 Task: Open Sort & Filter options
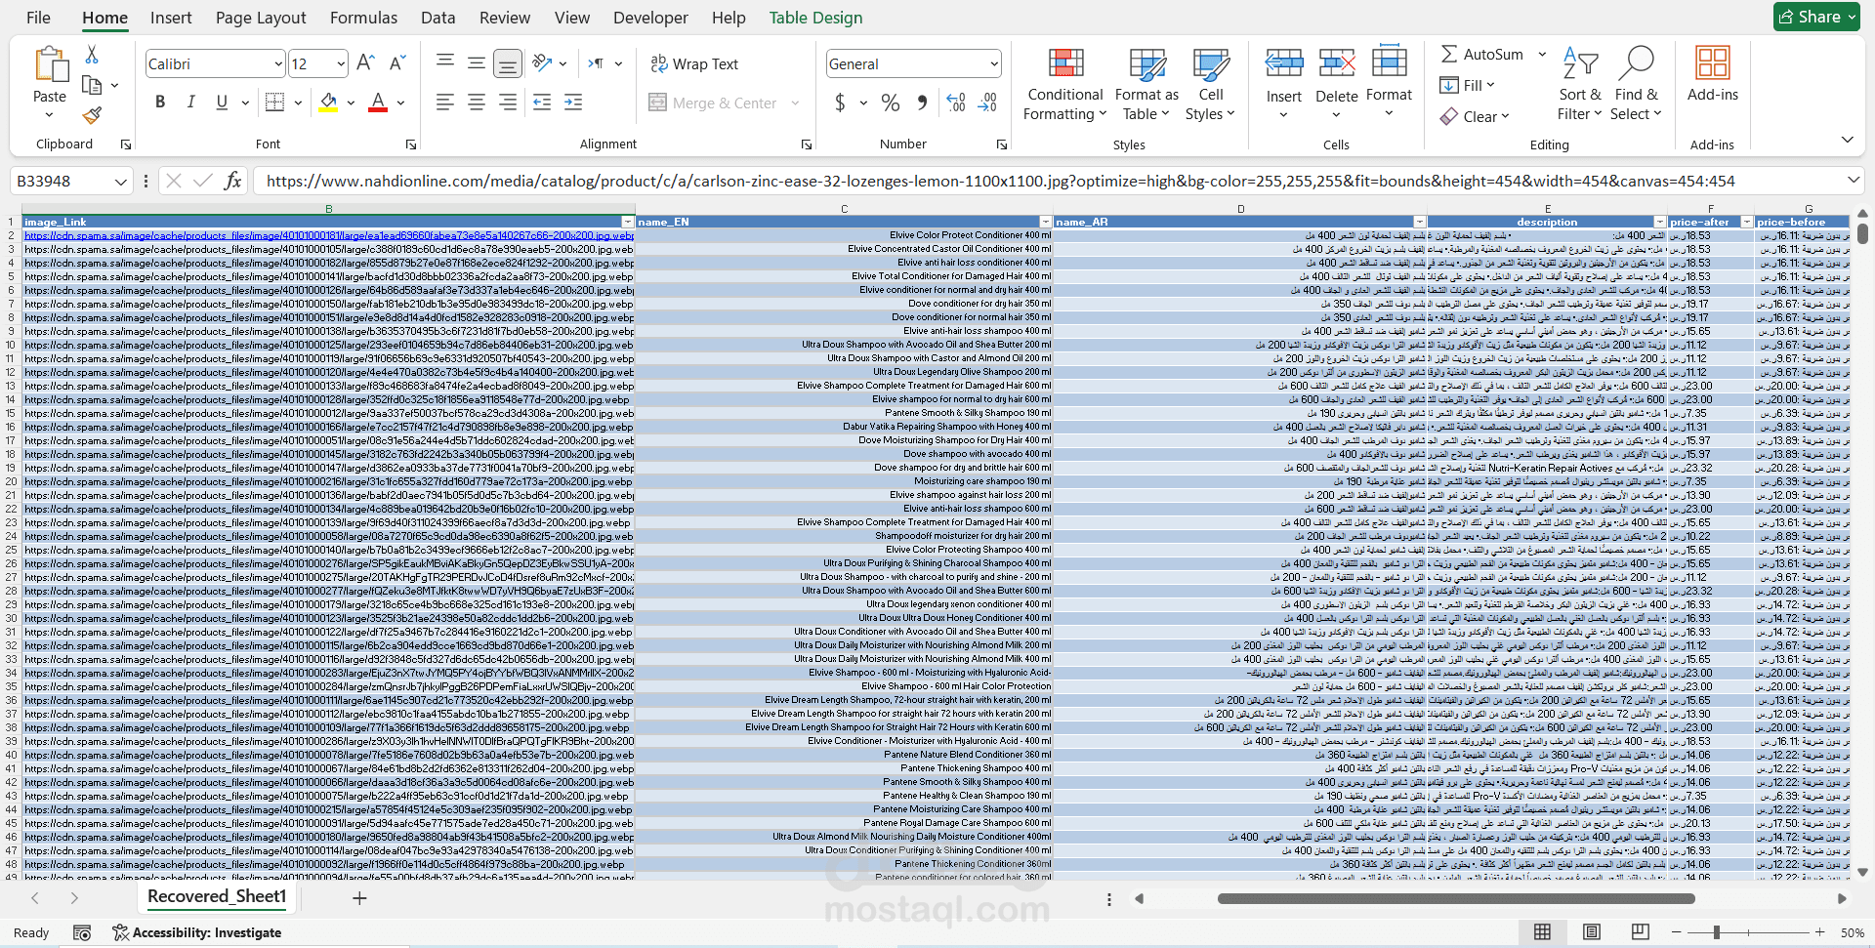[x=1580, y=85]
